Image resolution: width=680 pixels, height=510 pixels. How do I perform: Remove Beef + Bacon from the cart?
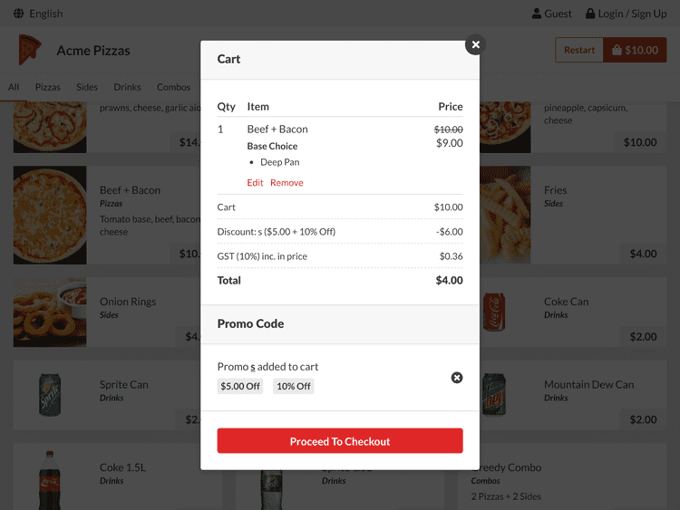coord(287,182)
